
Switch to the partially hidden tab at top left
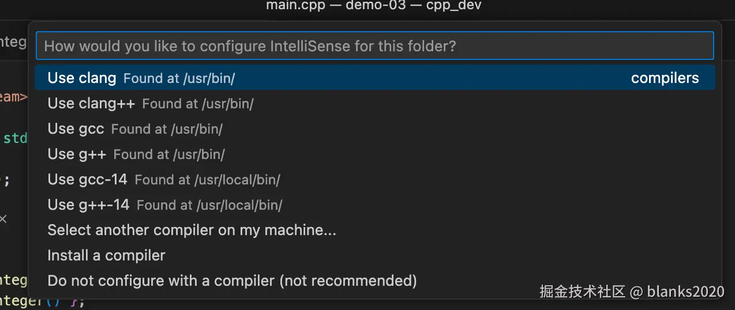coord(13,42)
